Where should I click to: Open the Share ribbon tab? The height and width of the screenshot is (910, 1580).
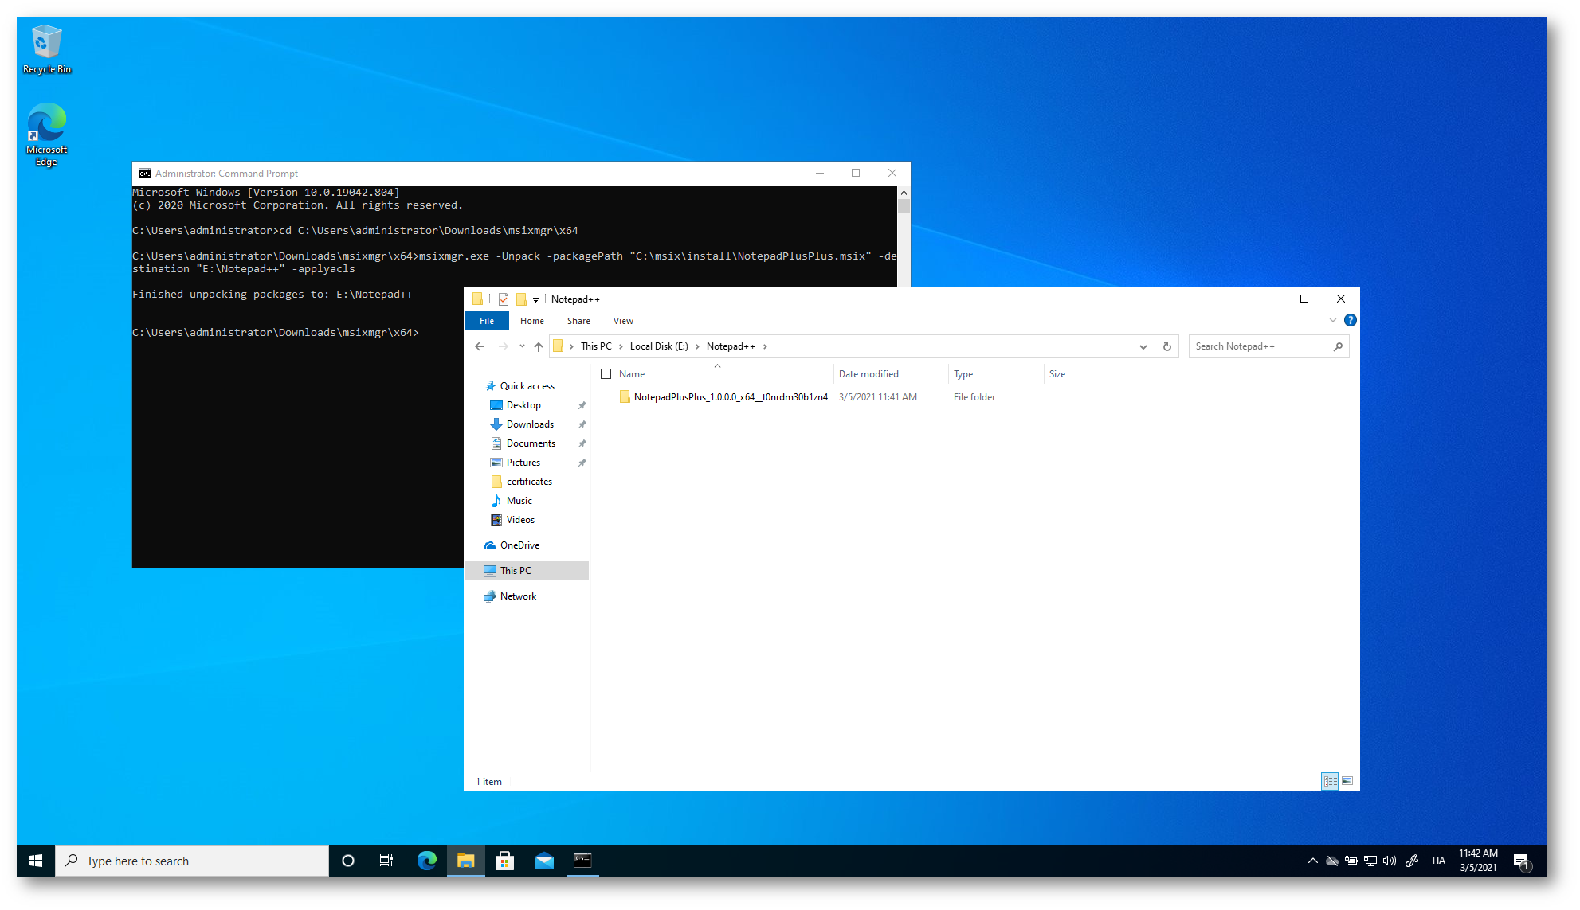tap(578, 321)
